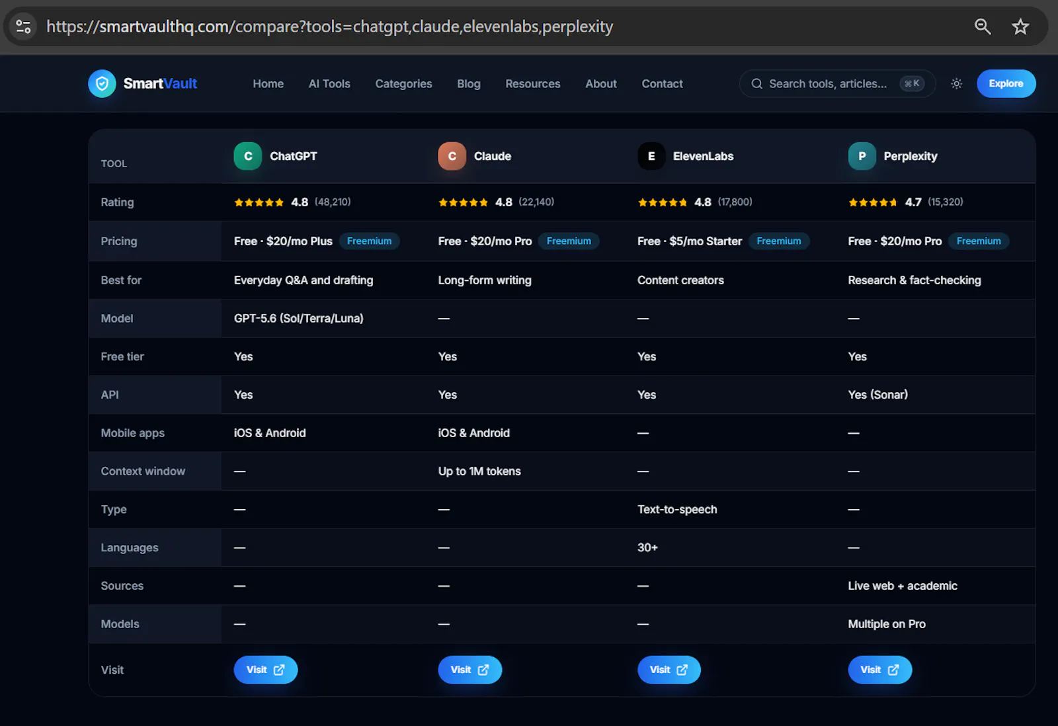
Task: Select 'Live web + academic' cell
Action: [903, 586]
